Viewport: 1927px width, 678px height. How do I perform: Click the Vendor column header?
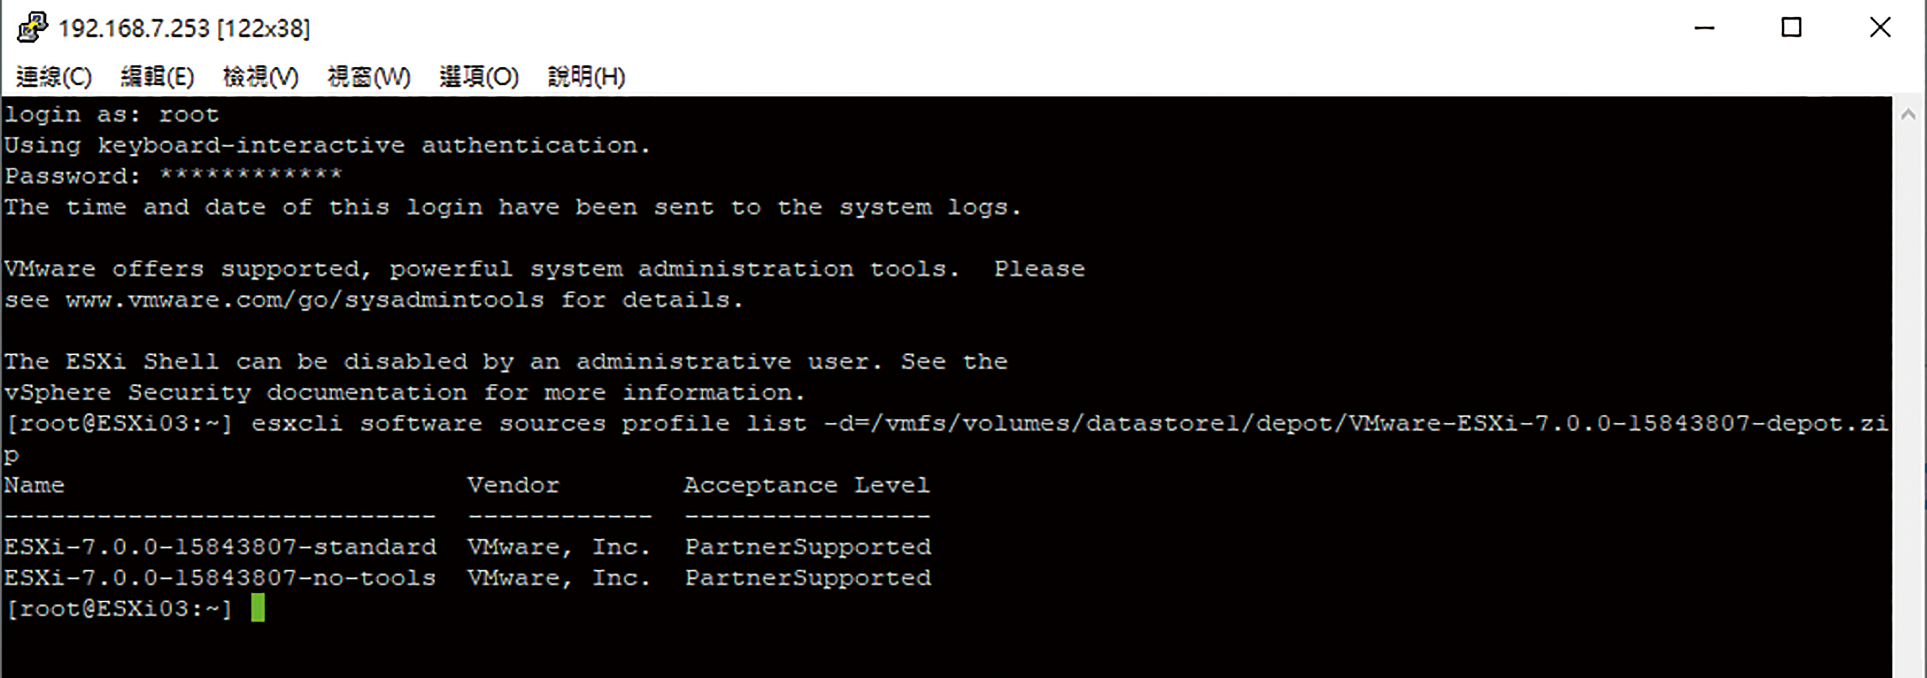513,485
